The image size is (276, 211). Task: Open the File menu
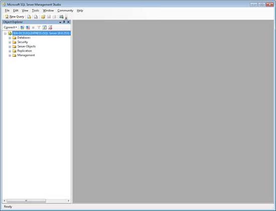tap(7, 11)
